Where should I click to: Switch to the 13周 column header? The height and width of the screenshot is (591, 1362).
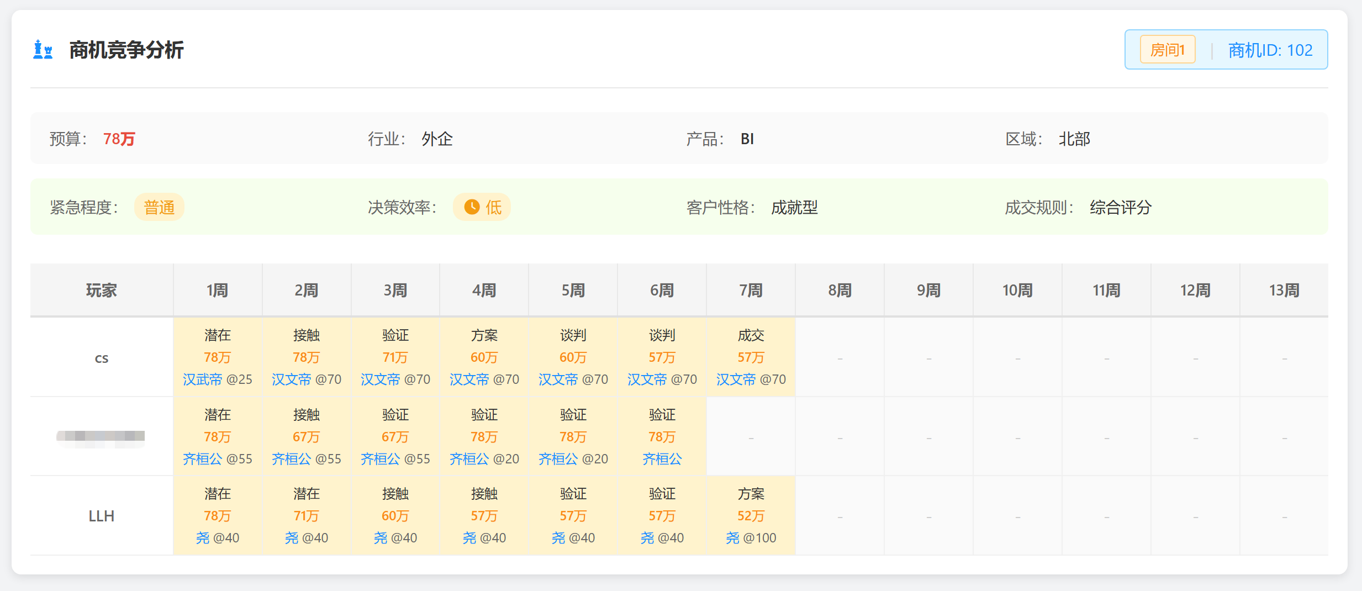click(1284, 289)
